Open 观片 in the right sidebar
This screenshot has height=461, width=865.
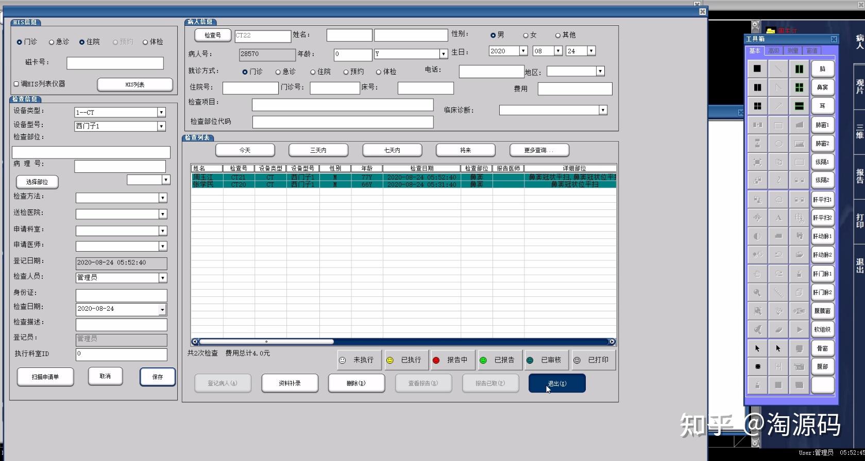859,86
